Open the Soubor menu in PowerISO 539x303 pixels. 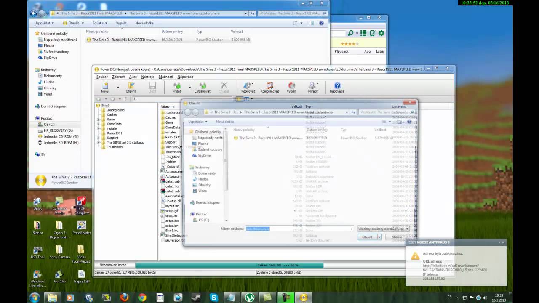click(102, 77)
